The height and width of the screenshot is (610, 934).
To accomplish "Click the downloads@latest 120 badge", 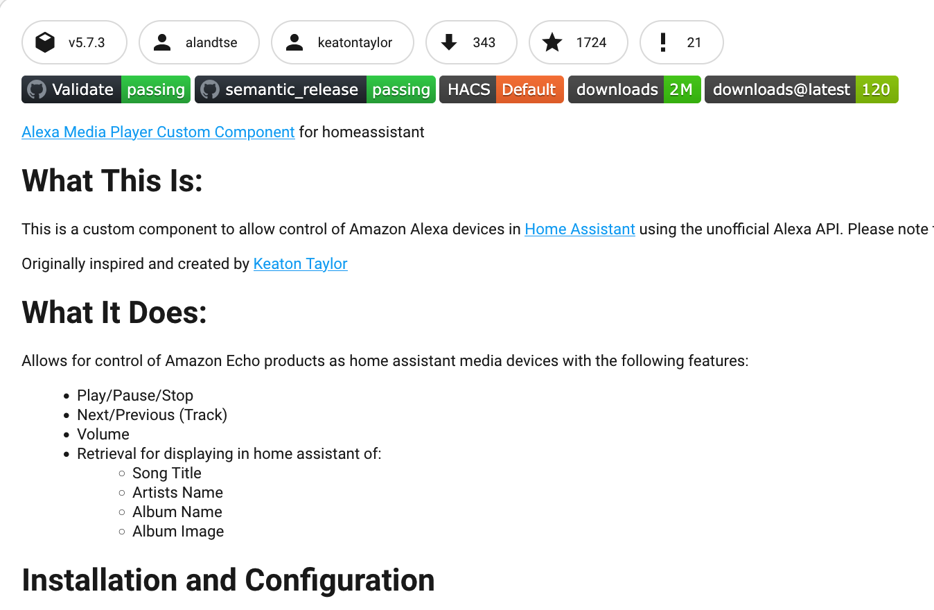I will click(x=802, y=89).
